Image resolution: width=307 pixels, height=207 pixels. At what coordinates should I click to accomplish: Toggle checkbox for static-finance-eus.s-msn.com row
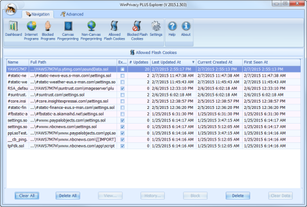[122, 108]
